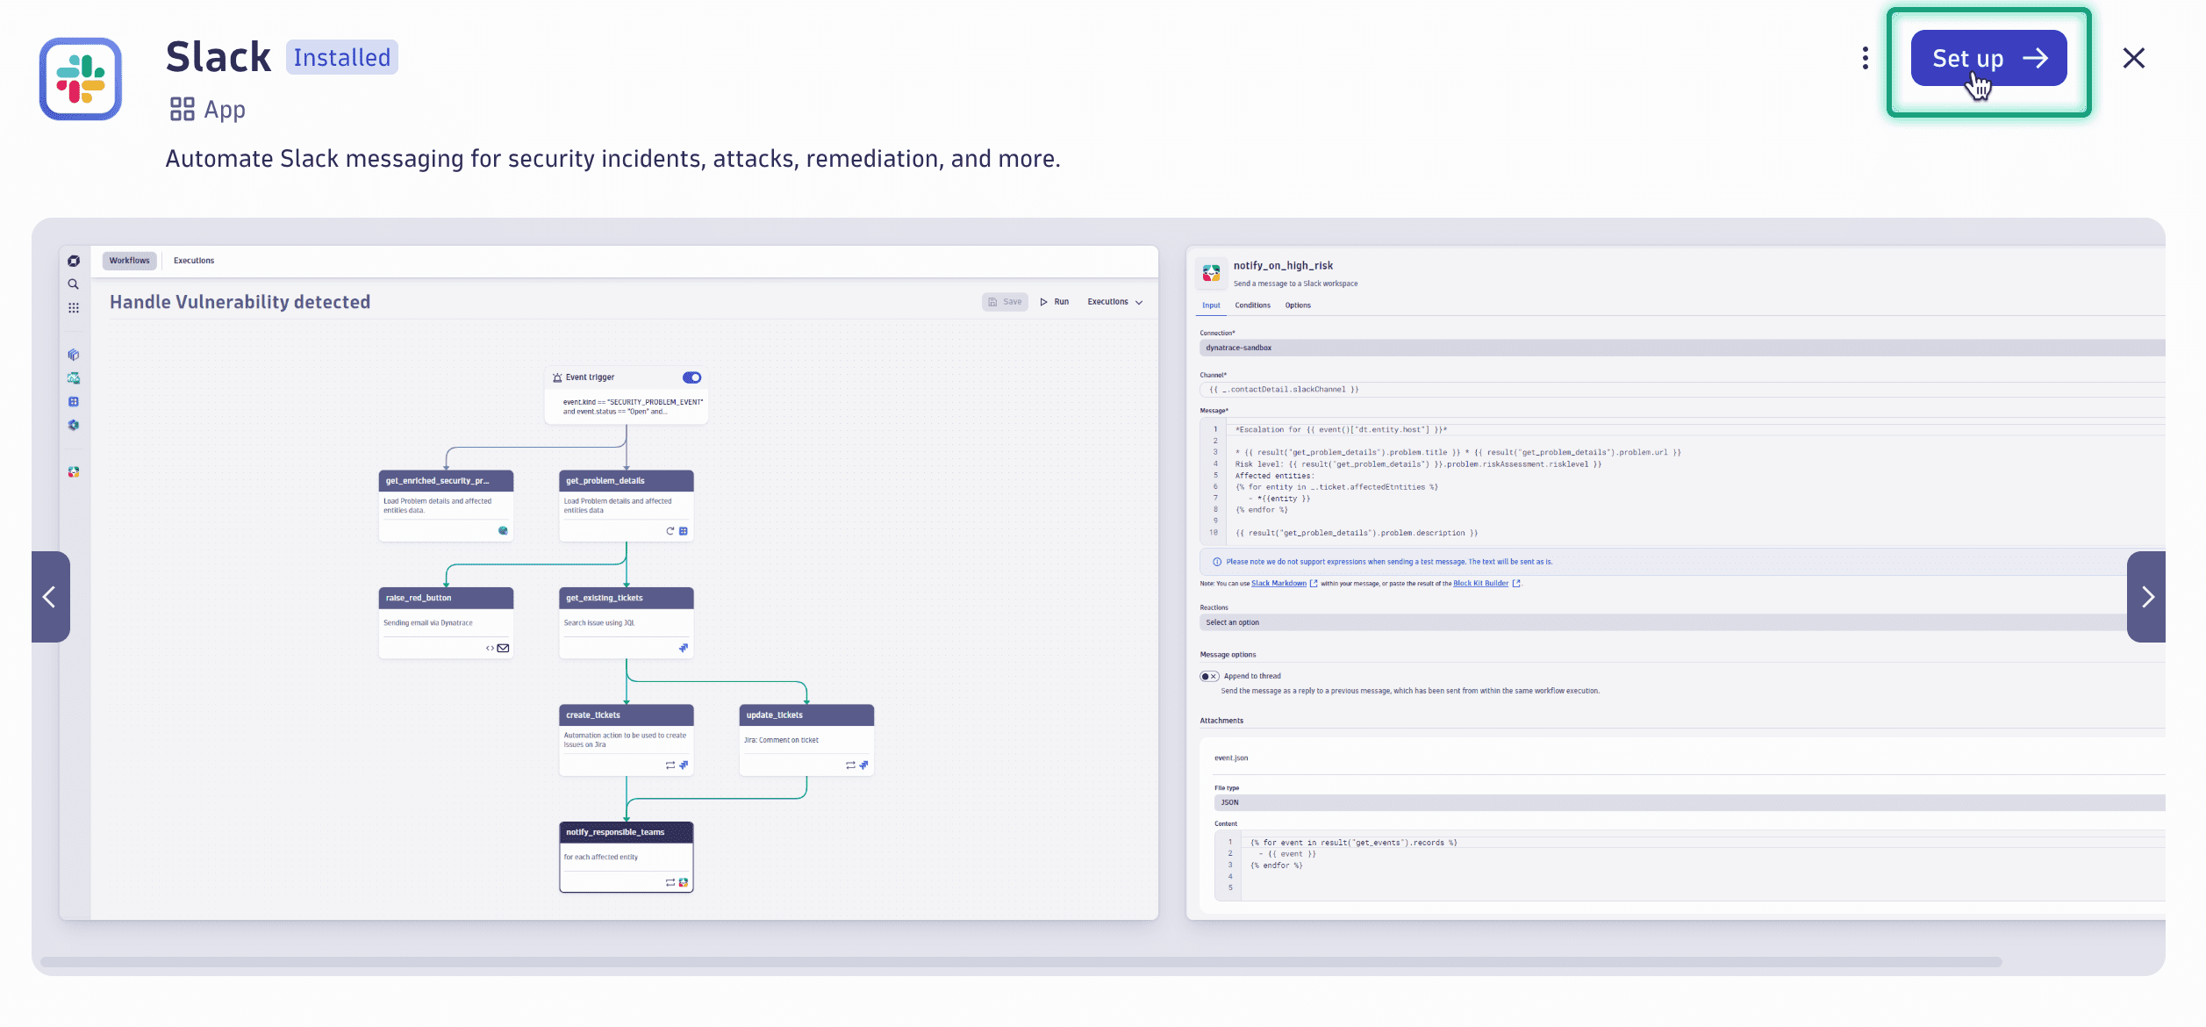Viewport: 2206px width, 1027px height.
Task: Click the Installed status badge
Action: 342,57
